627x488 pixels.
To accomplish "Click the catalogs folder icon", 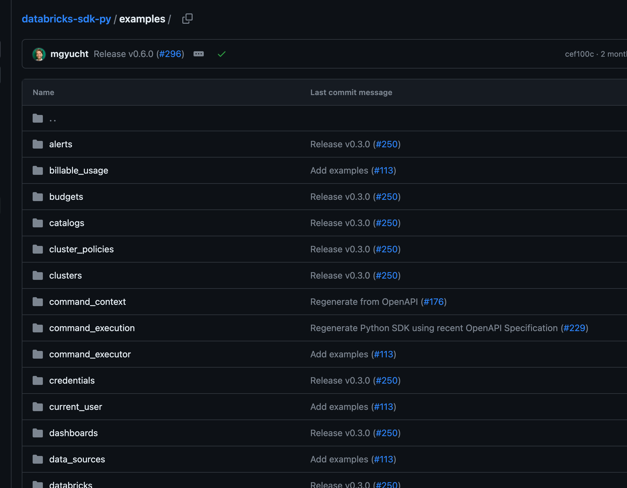I will coord(38,223).
